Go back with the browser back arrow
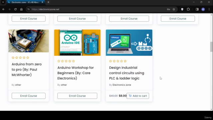The width and height of the screenshot is (213, 120). coord(4,9)
